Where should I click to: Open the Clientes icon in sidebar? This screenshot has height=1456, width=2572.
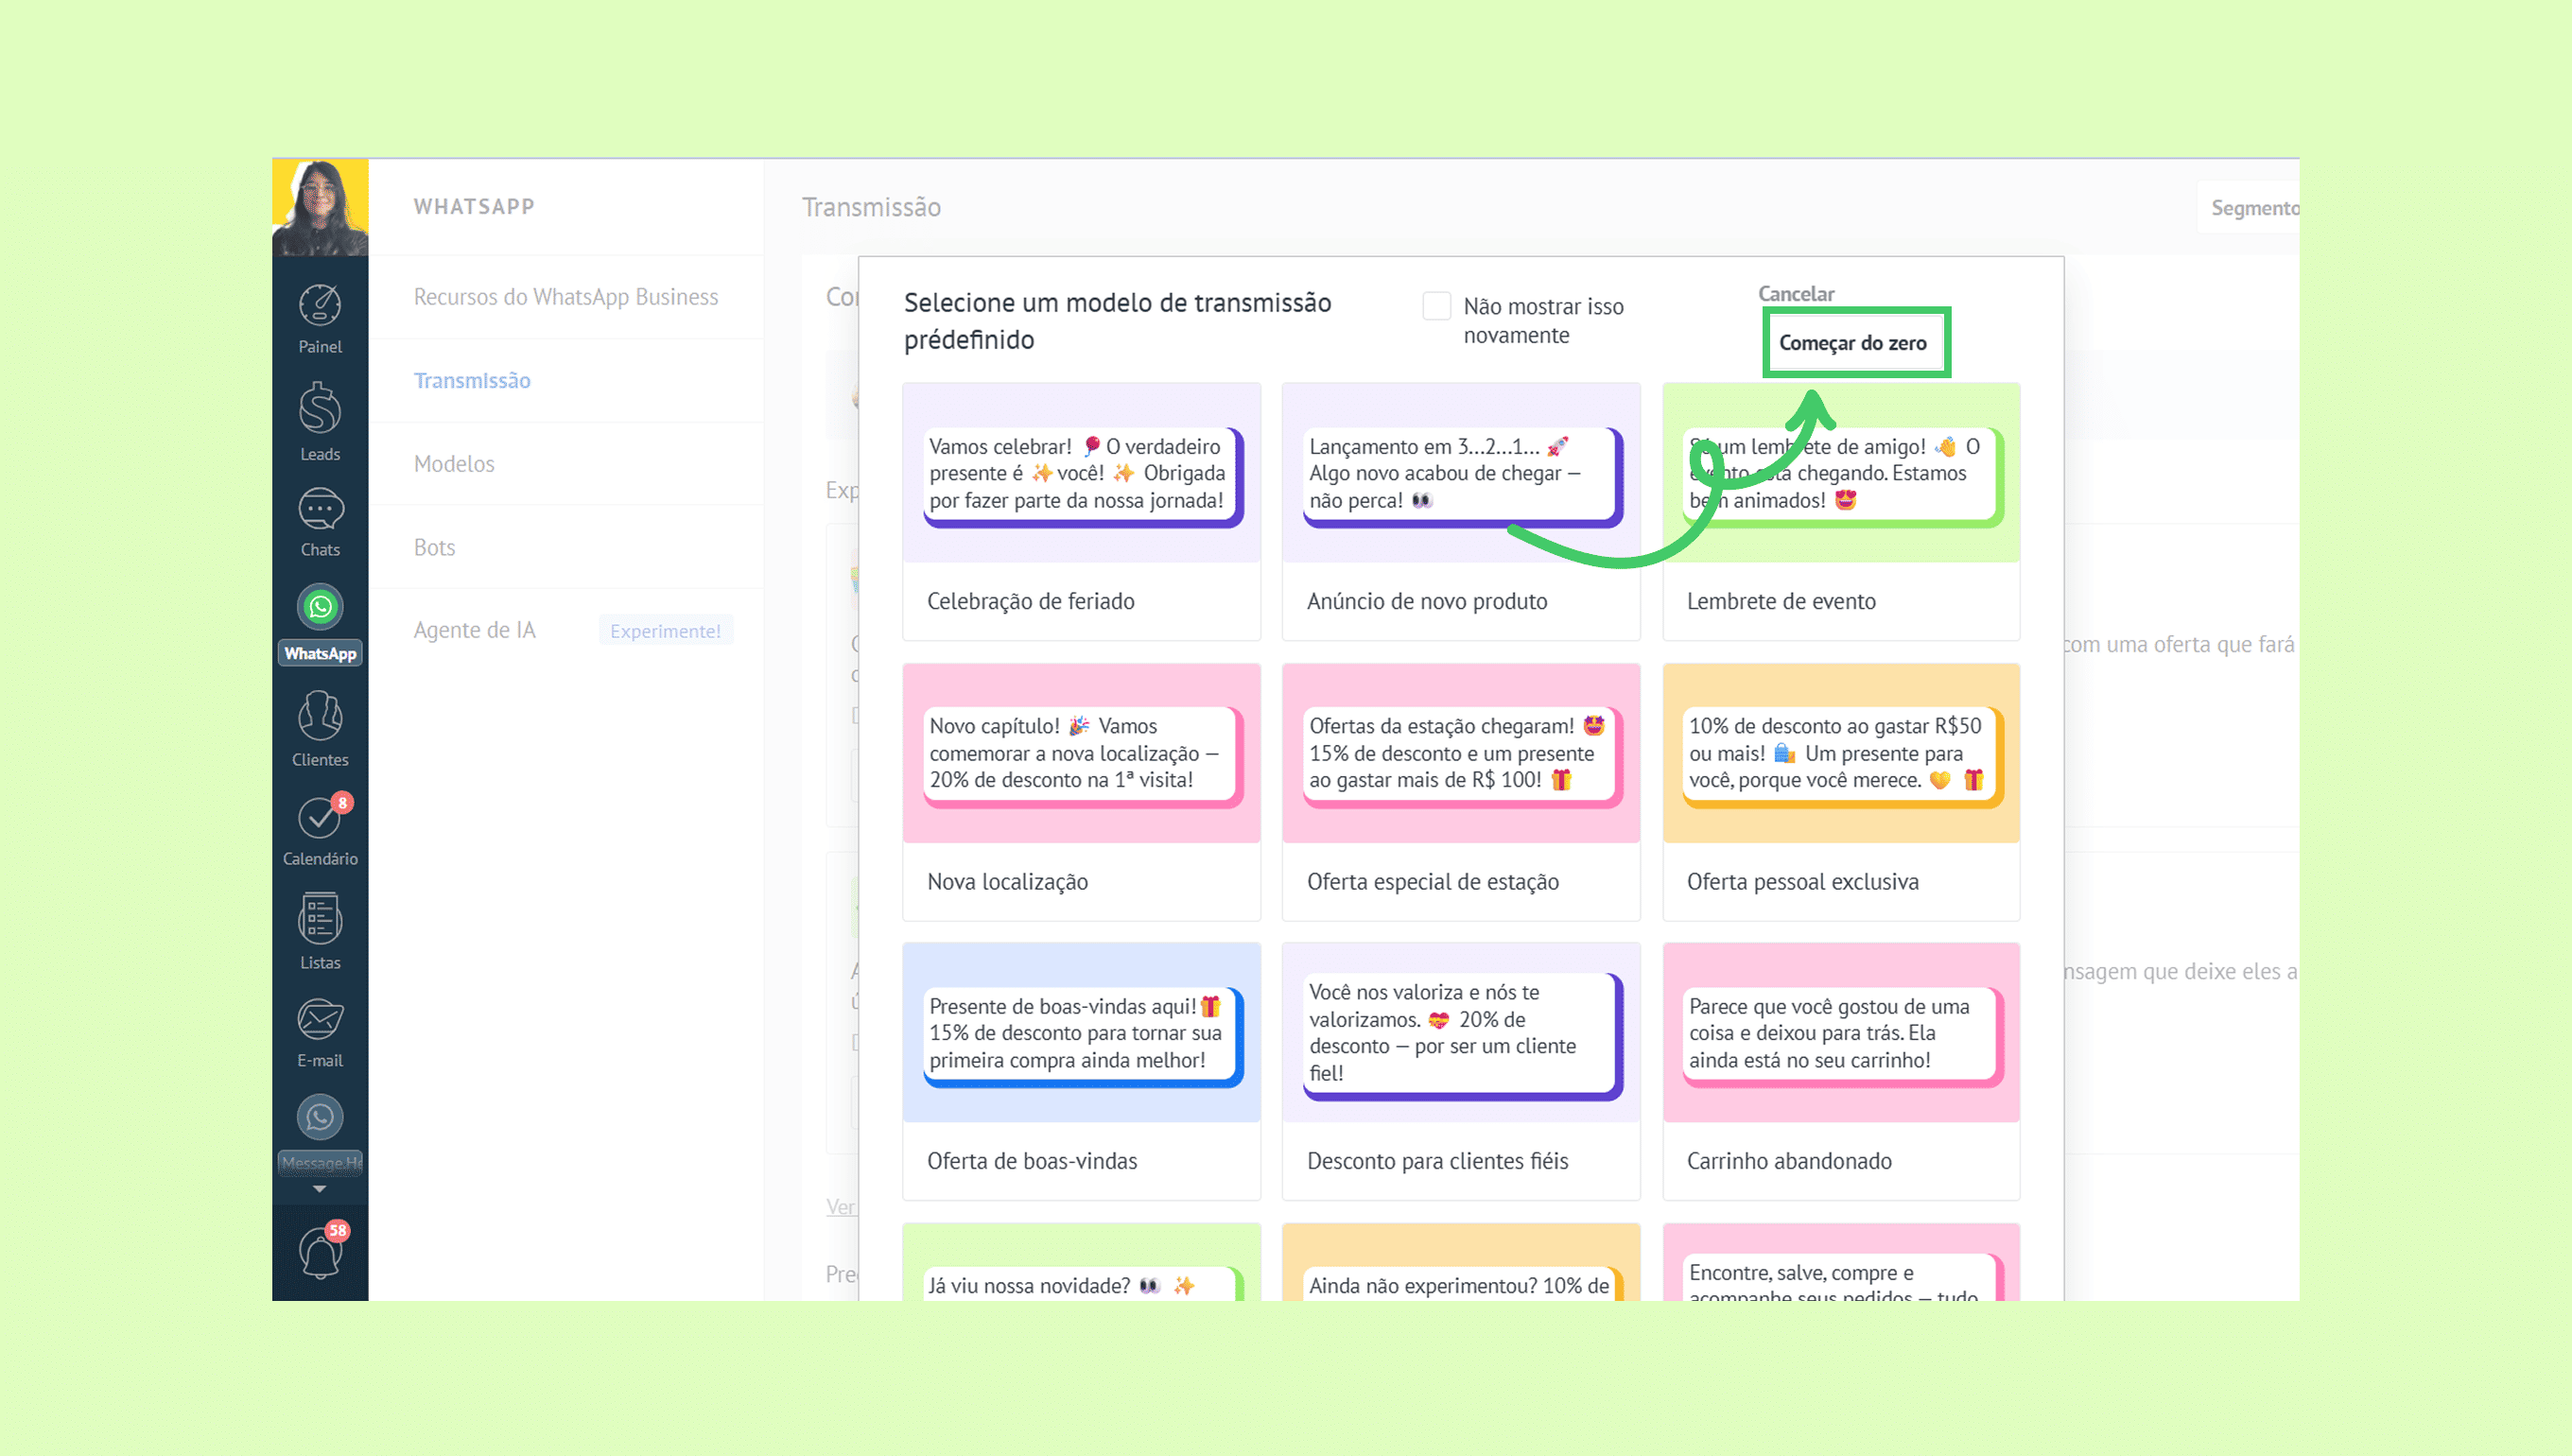[320, 717]
